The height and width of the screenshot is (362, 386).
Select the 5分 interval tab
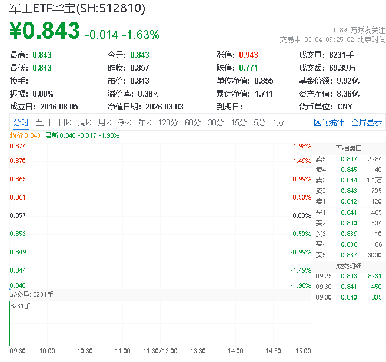click(259, 122)
